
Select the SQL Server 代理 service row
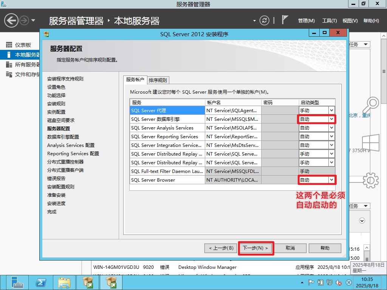pos(167,111)
